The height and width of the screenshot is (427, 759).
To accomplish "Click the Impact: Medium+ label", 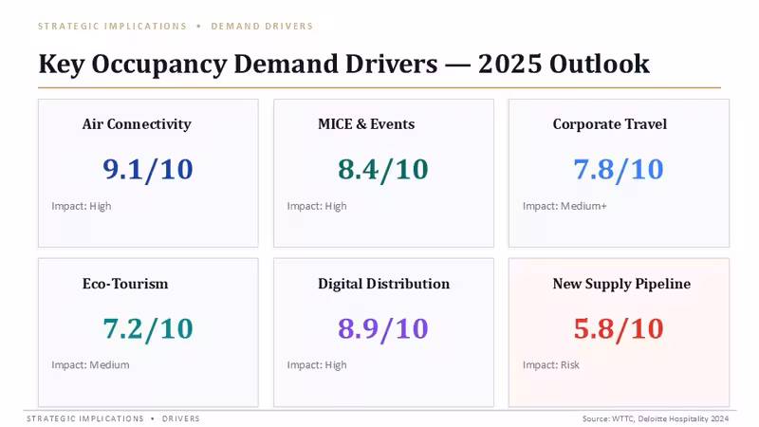I will click(565, 206).
